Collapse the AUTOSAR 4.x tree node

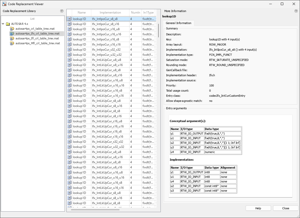tap(3, 23)
